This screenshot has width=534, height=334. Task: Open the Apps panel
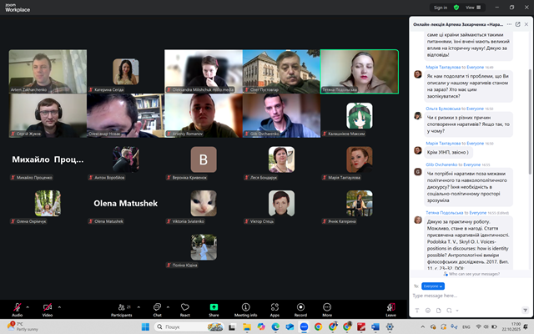click(275, 307)
